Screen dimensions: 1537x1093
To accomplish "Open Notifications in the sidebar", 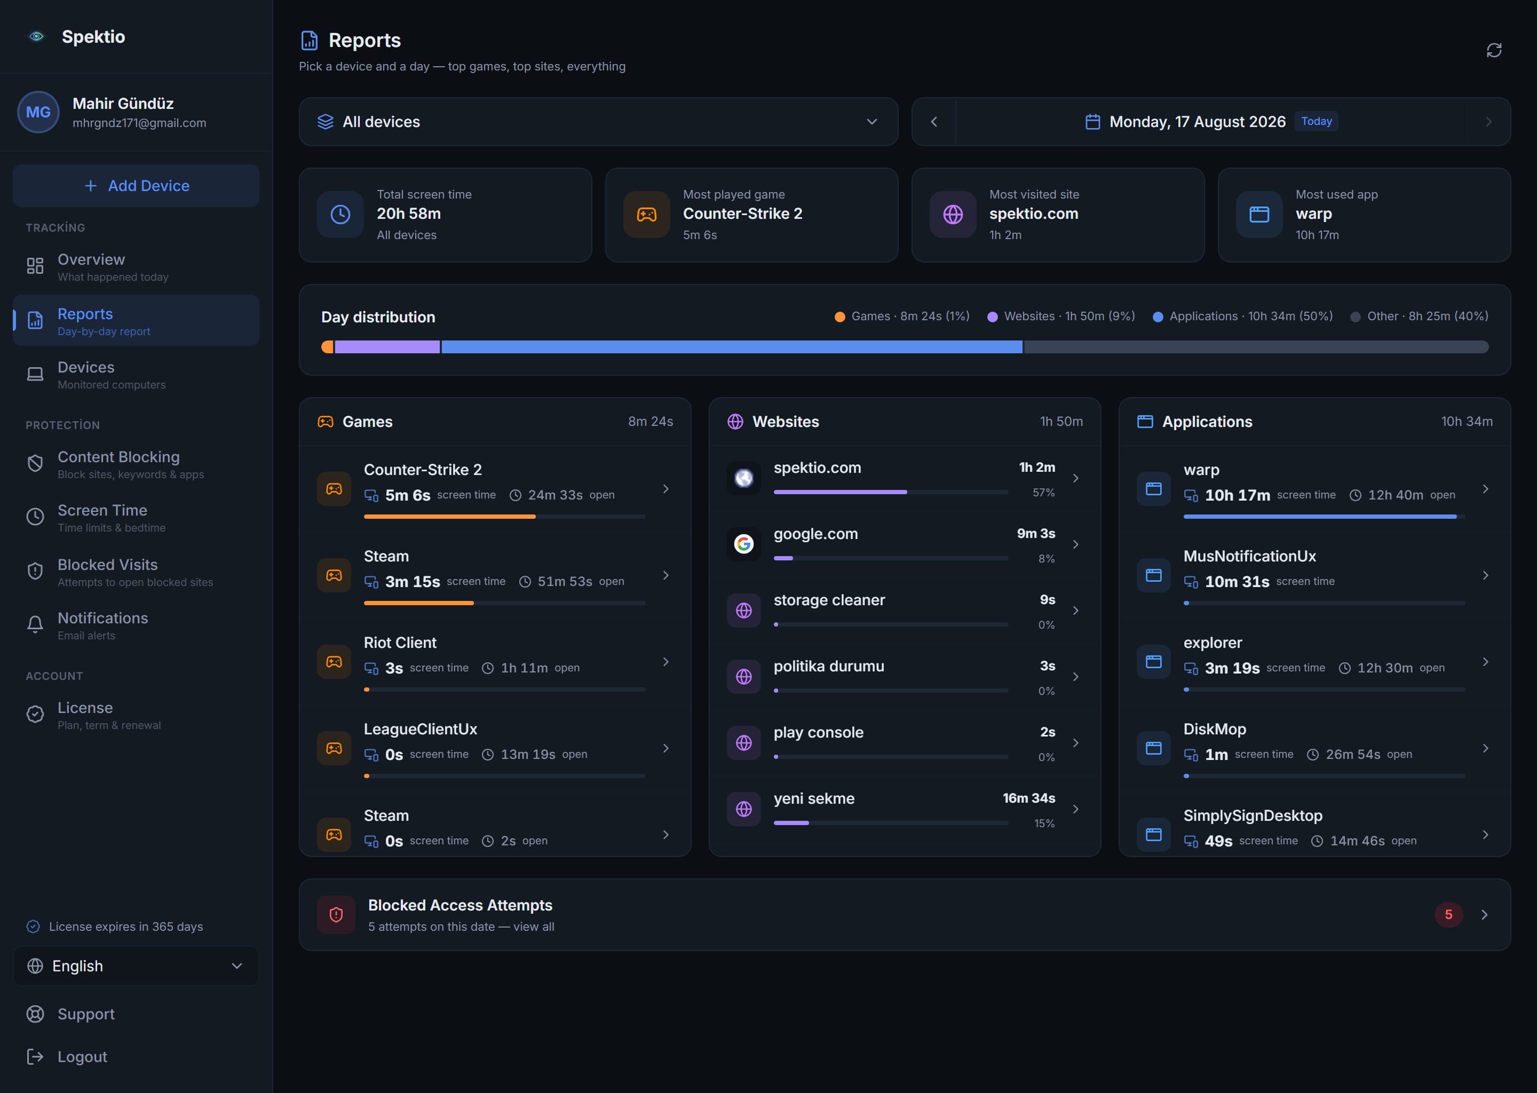I will pos(136,625).
